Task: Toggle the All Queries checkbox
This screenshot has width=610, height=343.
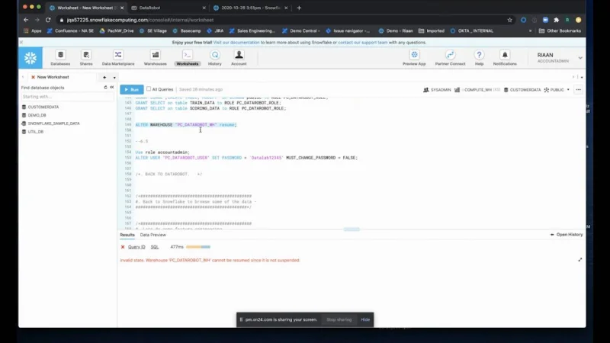Action: (x=149, y=89)
